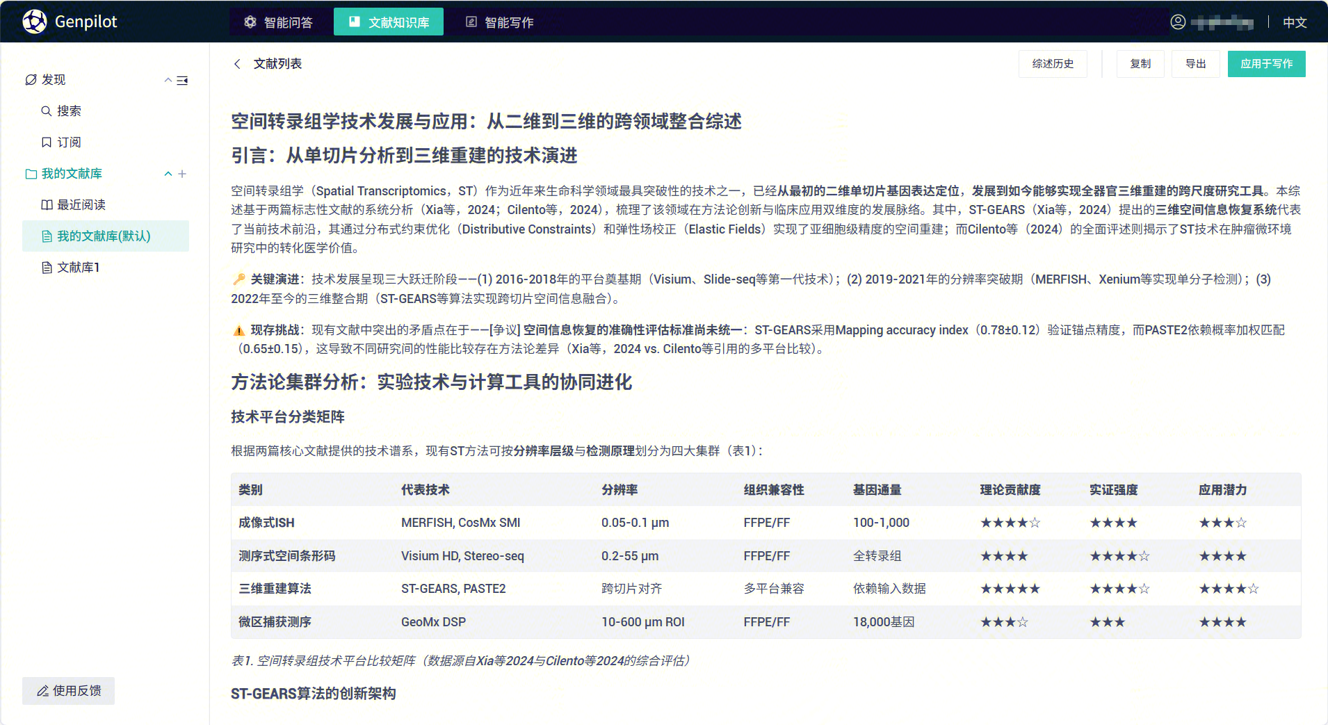Click the 'MERFISH, CosMx SMI' cell
The height and width of the screenshot is (725, 1328).
coord(460,523)
